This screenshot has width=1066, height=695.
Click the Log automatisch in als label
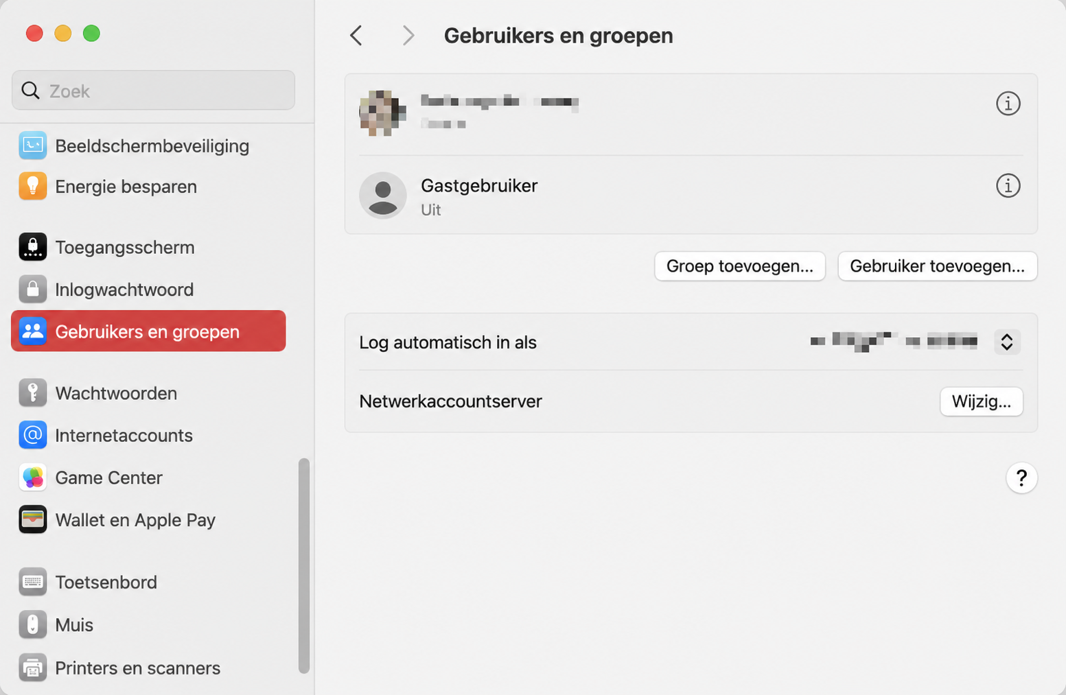click(448, 342)
